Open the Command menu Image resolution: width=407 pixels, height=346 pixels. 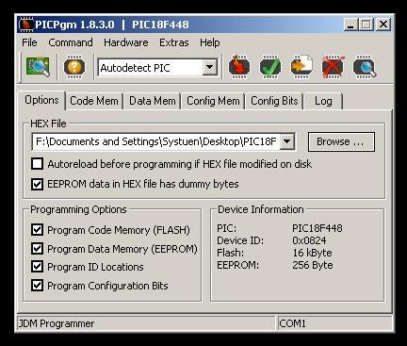[71, 42]
